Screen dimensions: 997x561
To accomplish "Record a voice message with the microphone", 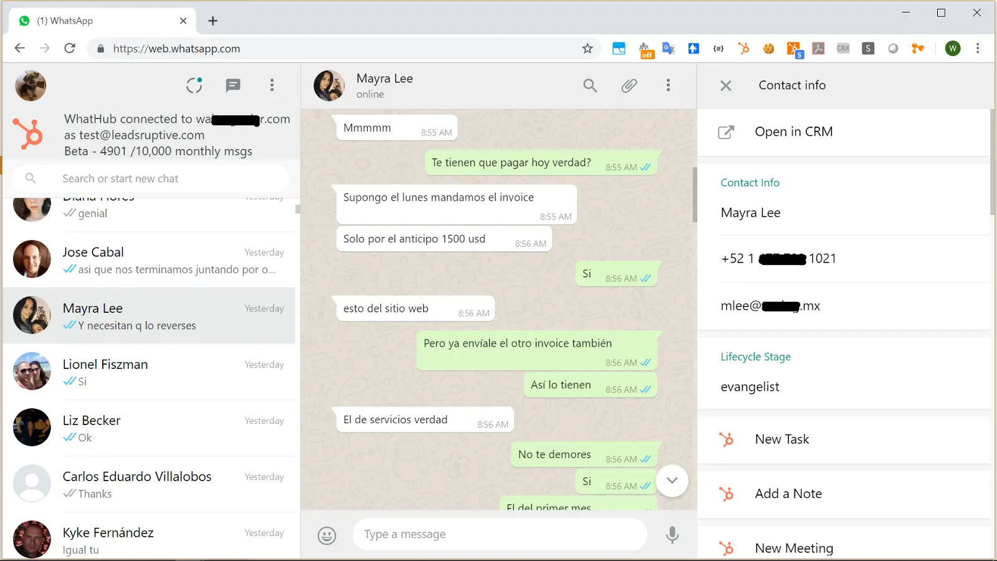I will [672, 534].
